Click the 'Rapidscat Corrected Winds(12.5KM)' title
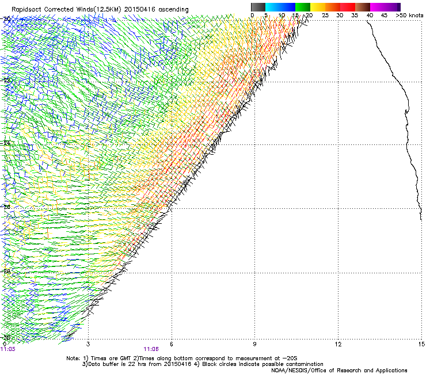This screenshot has height=374, width=426. (x=66, y=10)
